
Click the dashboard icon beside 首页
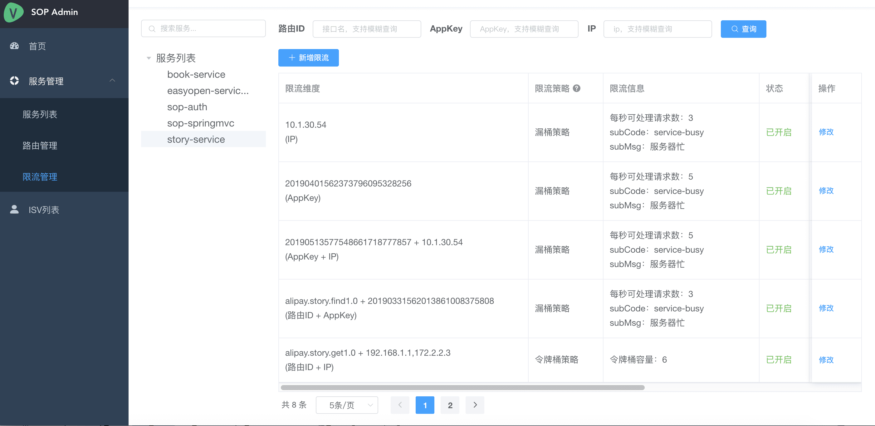pyautogui.click(x=14, y=46)
